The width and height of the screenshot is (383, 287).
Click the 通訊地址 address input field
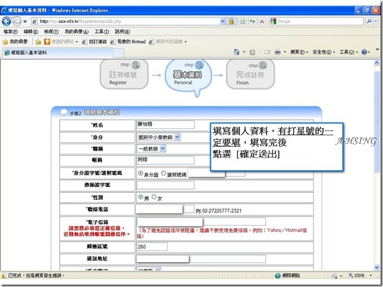coord(201,259)
